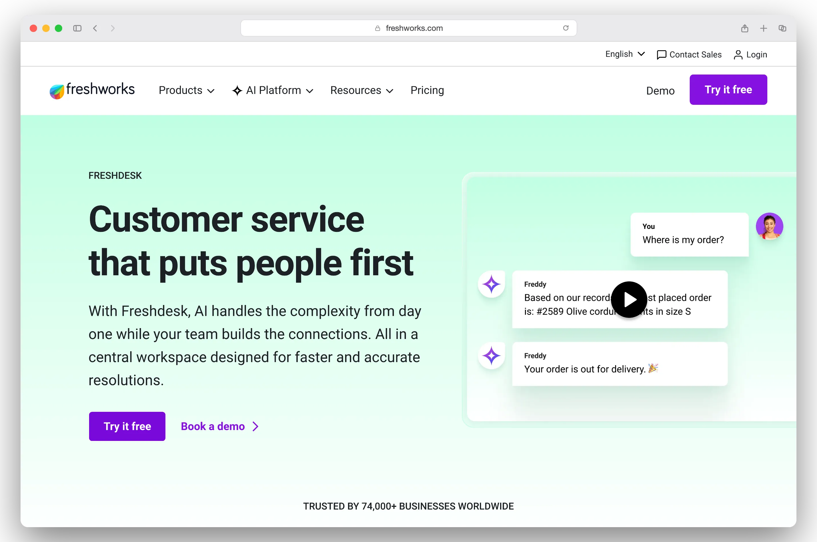
Task: Click the Freddy sparkle icon beside the delivery message
Action: coord(491,356)
